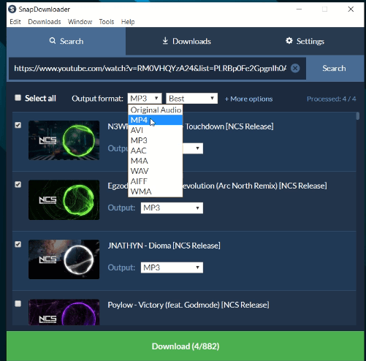Check the Poylow Victory checkbox

(x=18, y=304)
